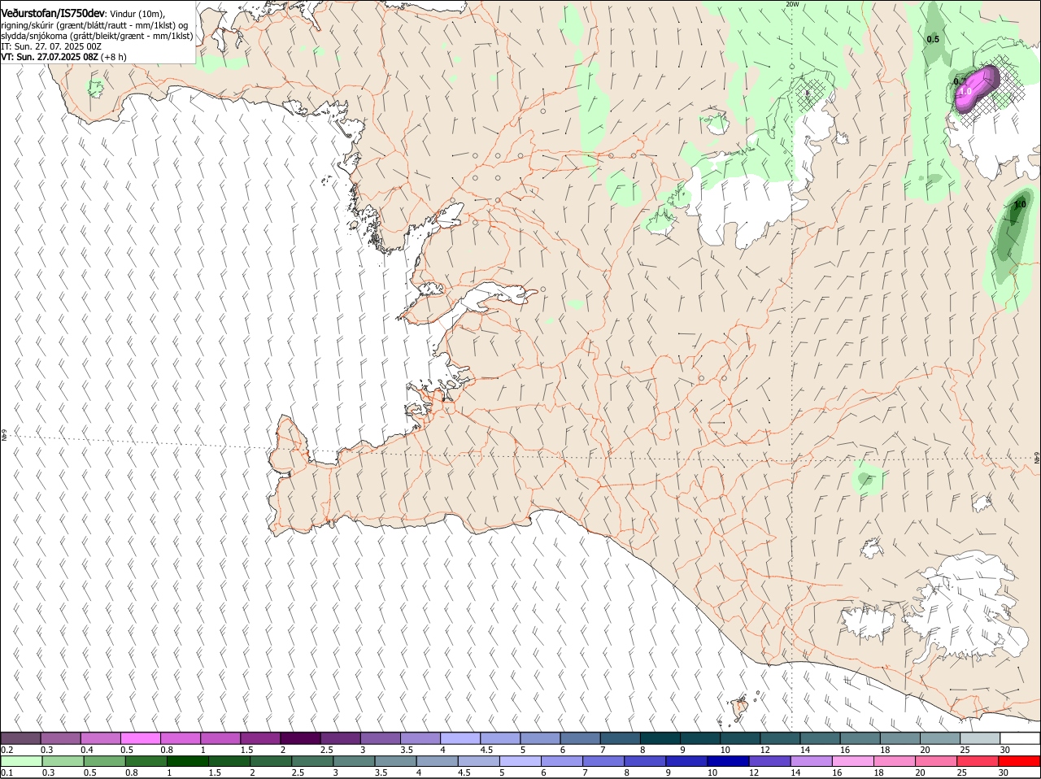Click the Veðurstofan/IS750dev title text
This screenshot has height=779, width=1041.
[53, 13]
